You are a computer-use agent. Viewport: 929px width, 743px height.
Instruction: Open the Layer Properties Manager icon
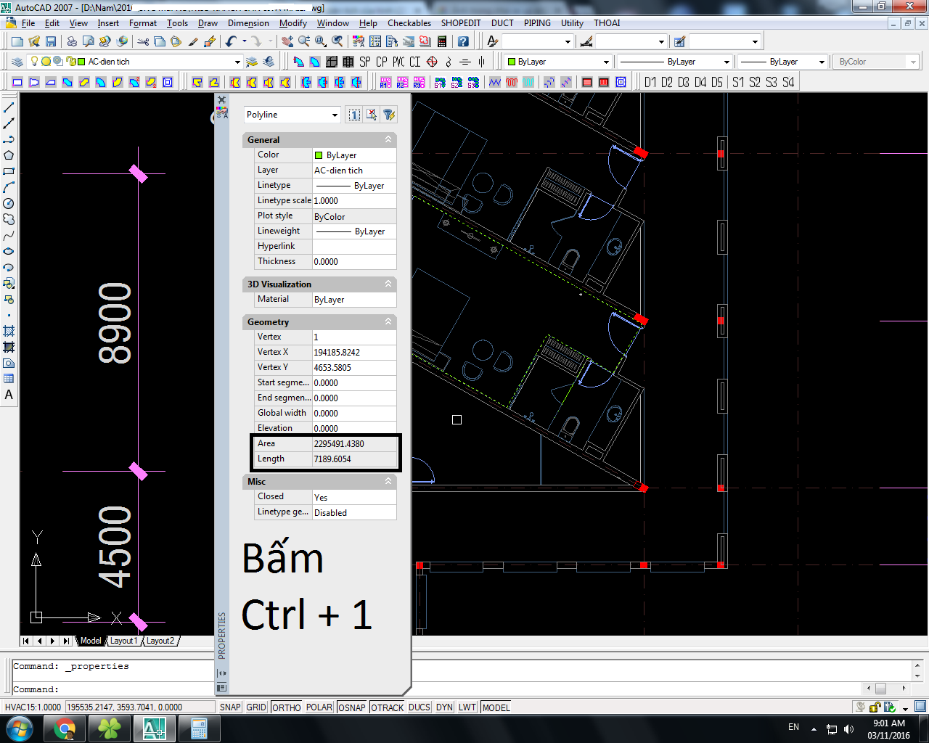pos(18,62)
